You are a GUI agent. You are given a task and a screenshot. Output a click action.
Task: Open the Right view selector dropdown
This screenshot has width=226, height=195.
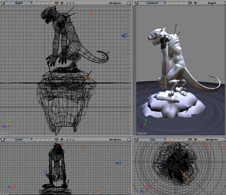19,3
